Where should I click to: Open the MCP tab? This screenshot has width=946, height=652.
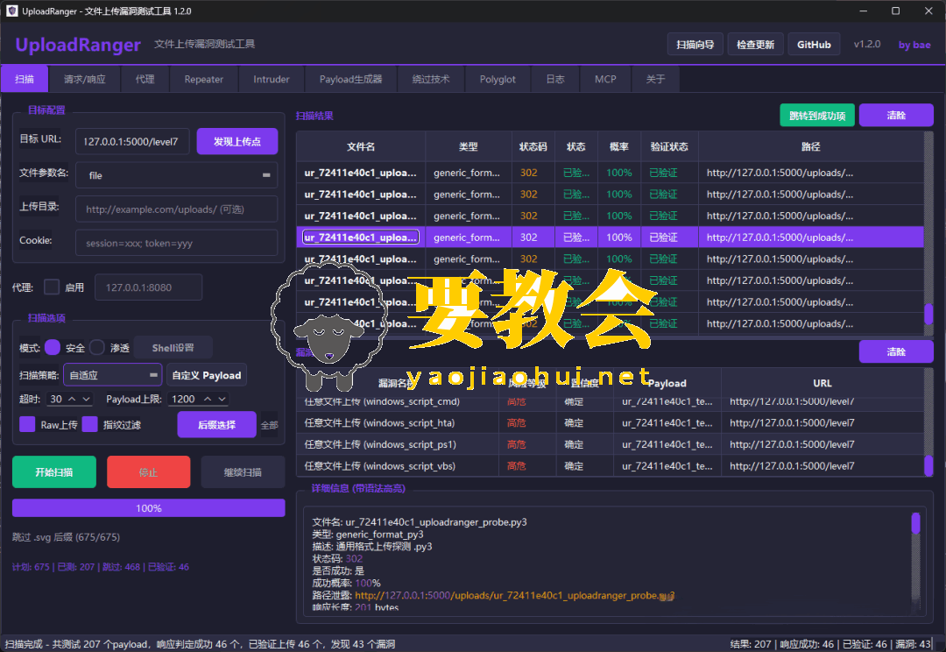606,79
